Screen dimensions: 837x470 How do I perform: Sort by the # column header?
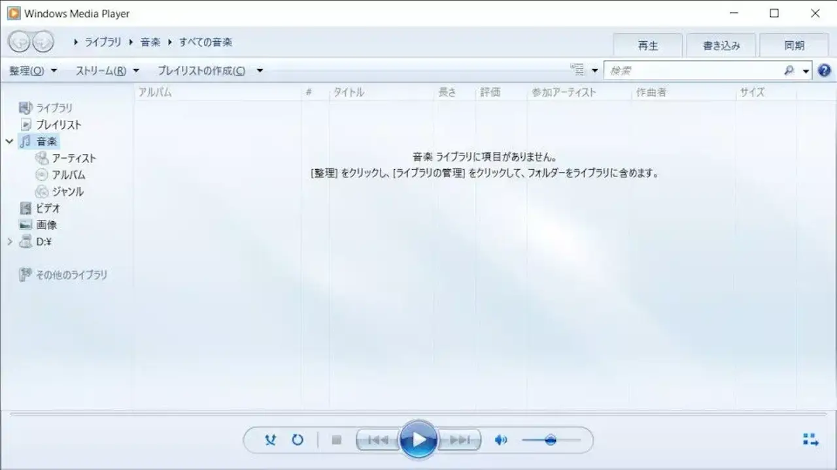point(315,92)
